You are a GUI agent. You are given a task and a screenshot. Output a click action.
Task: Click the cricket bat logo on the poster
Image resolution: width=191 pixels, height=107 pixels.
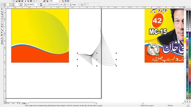pyautogui.click(x=153, y=50)
